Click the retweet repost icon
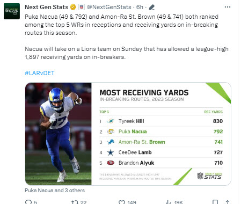 coord(75,202)
